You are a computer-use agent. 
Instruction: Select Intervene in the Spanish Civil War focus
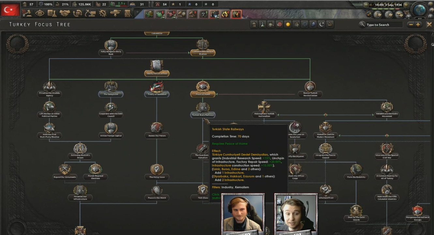click(x=387, y=151)
